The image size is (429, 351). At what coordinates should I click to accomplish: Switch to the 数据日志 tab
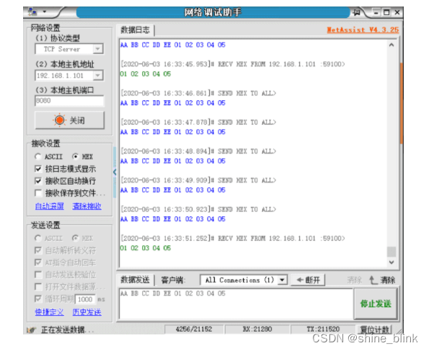pos(135,30)
